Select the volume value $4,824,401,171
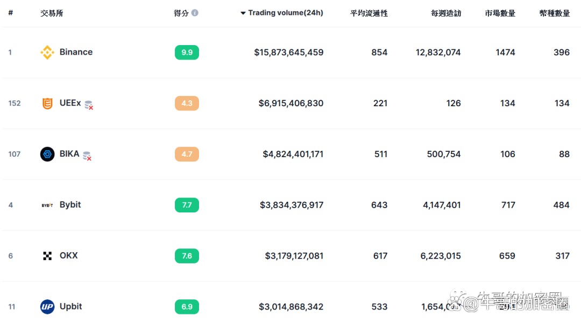581x324 pixels. [293, 154]
